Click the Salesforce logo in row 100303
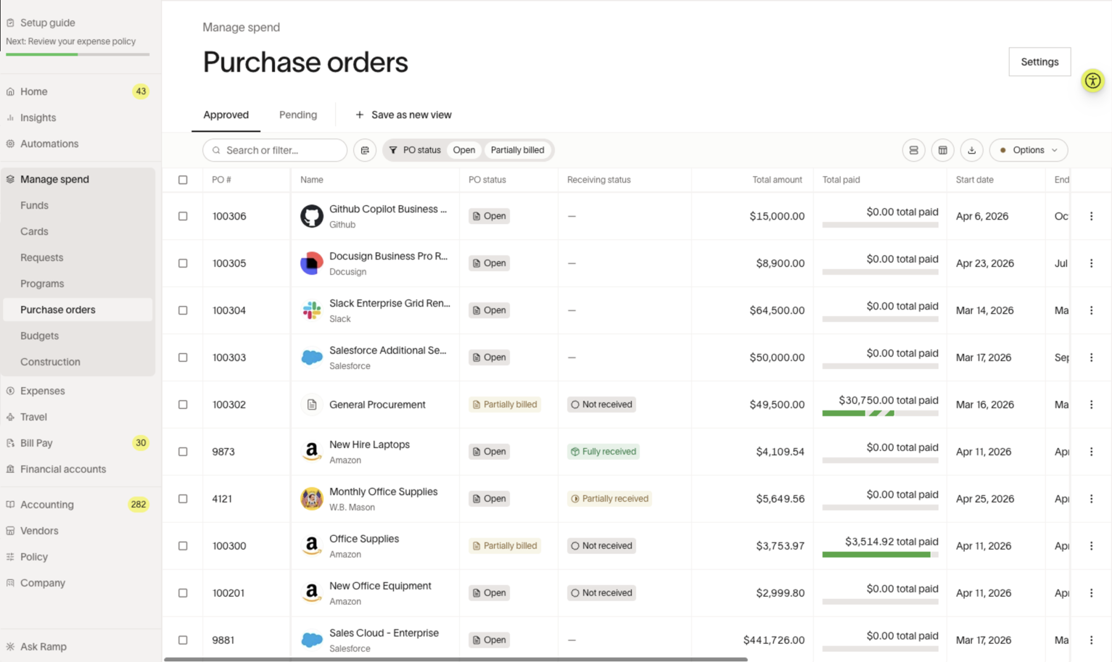 312,357
